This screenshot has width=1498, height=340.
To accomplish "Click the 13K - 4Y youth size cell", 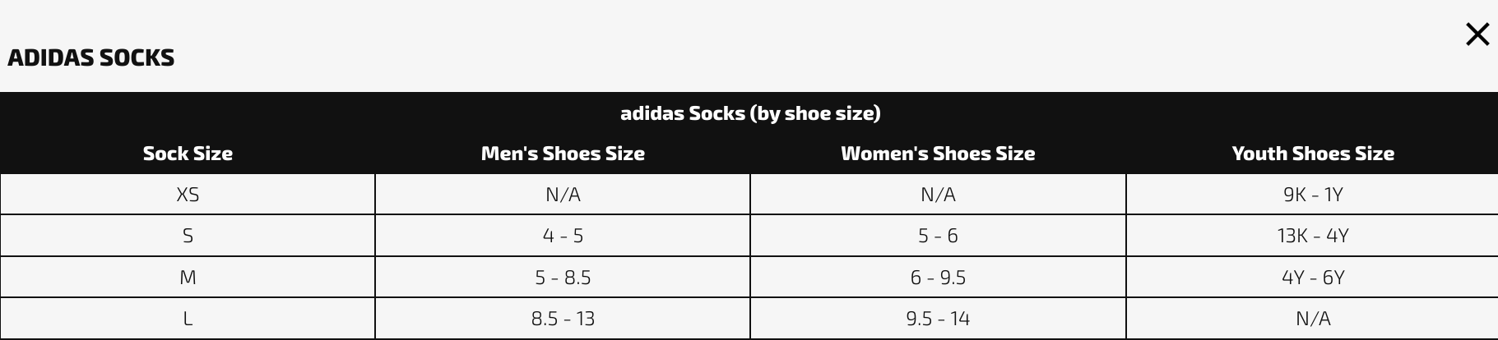I will click(x=1312, y=236).
